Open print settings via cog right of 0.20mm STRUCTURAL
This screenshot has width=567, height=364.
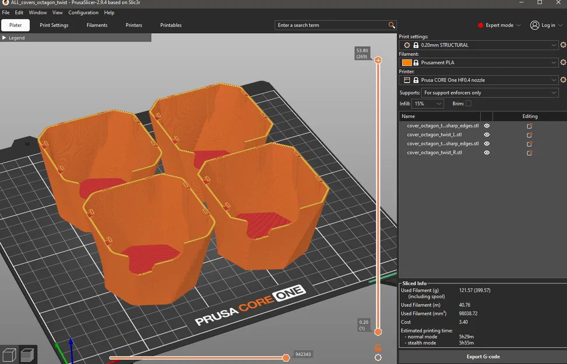[563, 45]
